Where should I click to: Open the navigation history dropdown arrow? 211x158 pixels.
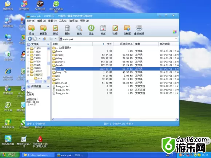[40, 39]
